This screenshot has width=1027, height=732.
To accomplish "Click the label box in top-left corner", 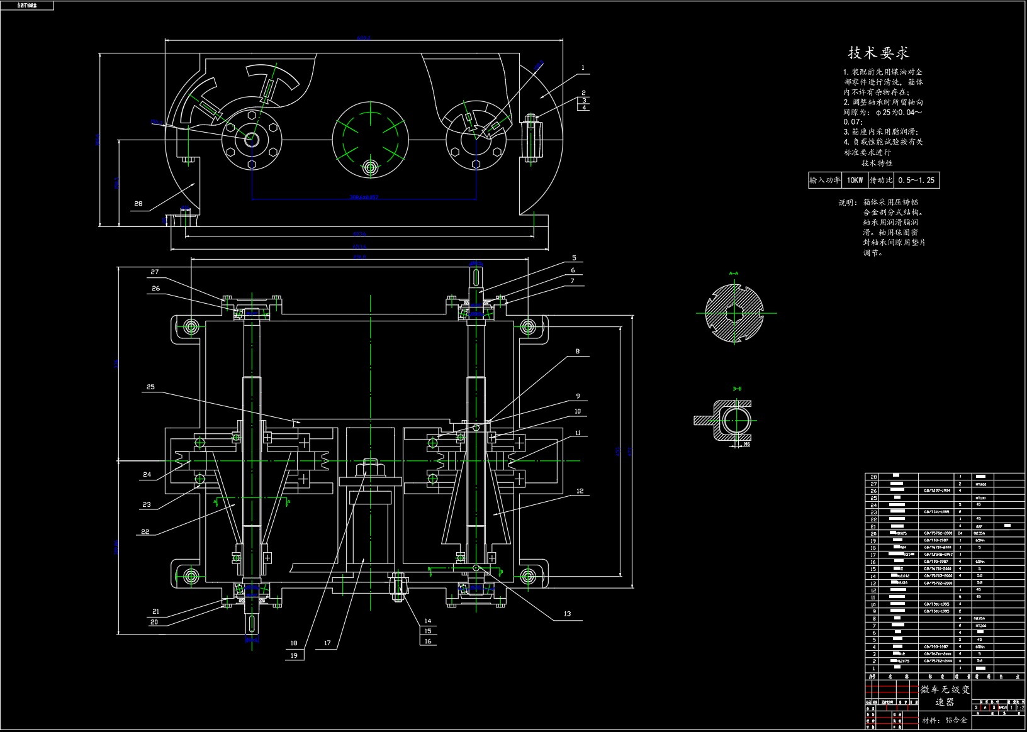I will coord(27,6).
